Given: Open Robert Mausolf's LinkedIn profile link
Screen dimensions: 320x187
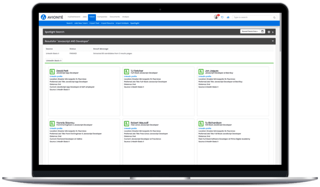Looking at the screenshot, I should 130,128.
